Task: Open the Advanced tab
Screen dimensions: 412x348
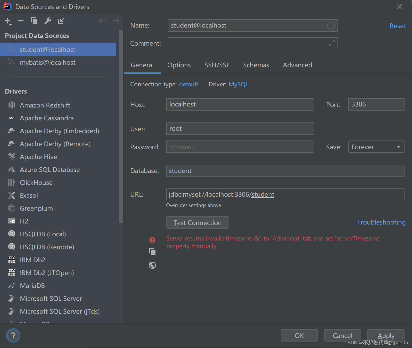Action: pyautogui.click(x=297, y=65)
